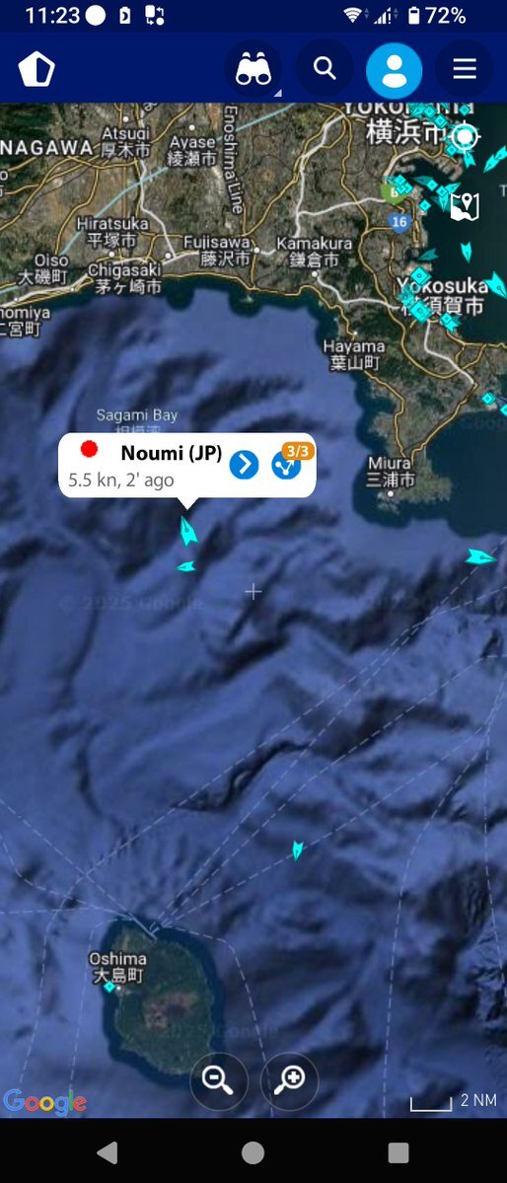Tap Android home circle button
The height and width of the screenshot is (1183, 507).
pyautogui.click(x=253, y=1152)
